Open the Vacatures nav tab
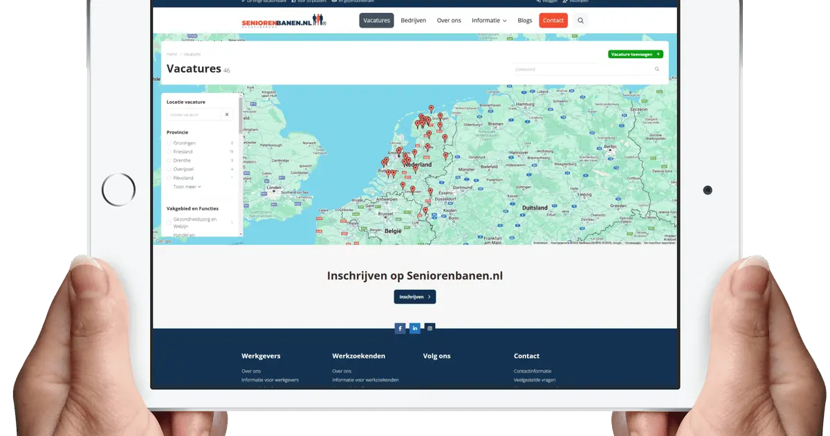The width and height of the screenshot is (830, 436). (376, 21)
